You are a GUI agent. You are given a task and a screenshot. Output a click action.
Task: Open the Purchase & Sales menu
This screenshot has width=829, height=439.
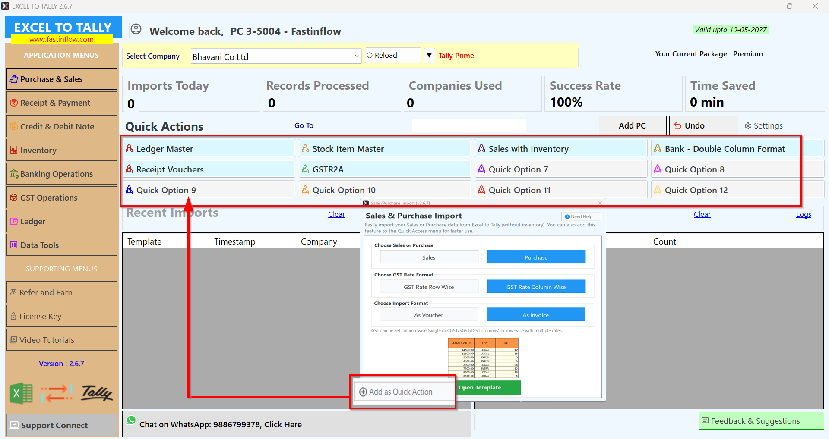[62, 79]
